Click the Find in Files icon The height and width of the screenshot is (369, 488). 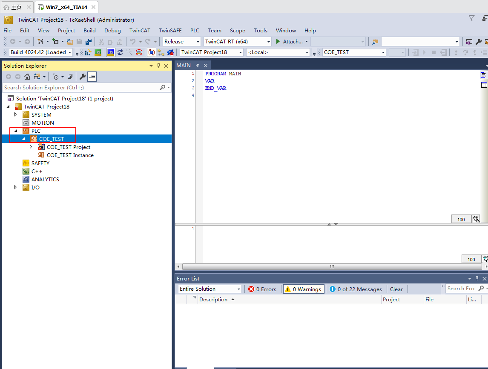(375, 41)
